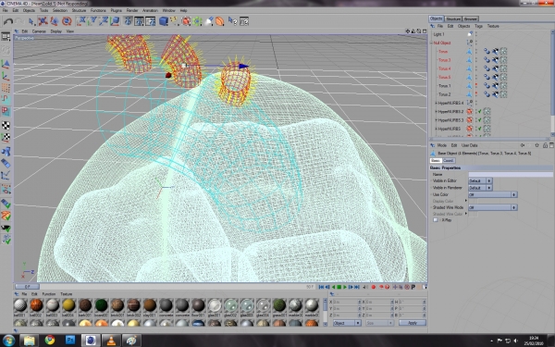Click the red Record keyframe button

(373, 287)
